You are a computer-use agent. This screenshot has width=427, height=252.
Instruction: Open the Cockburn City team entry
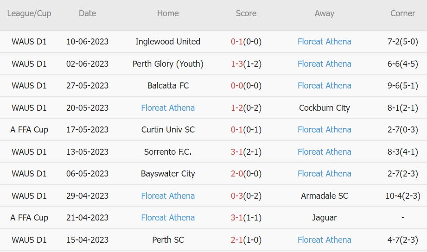click(324, 108)
